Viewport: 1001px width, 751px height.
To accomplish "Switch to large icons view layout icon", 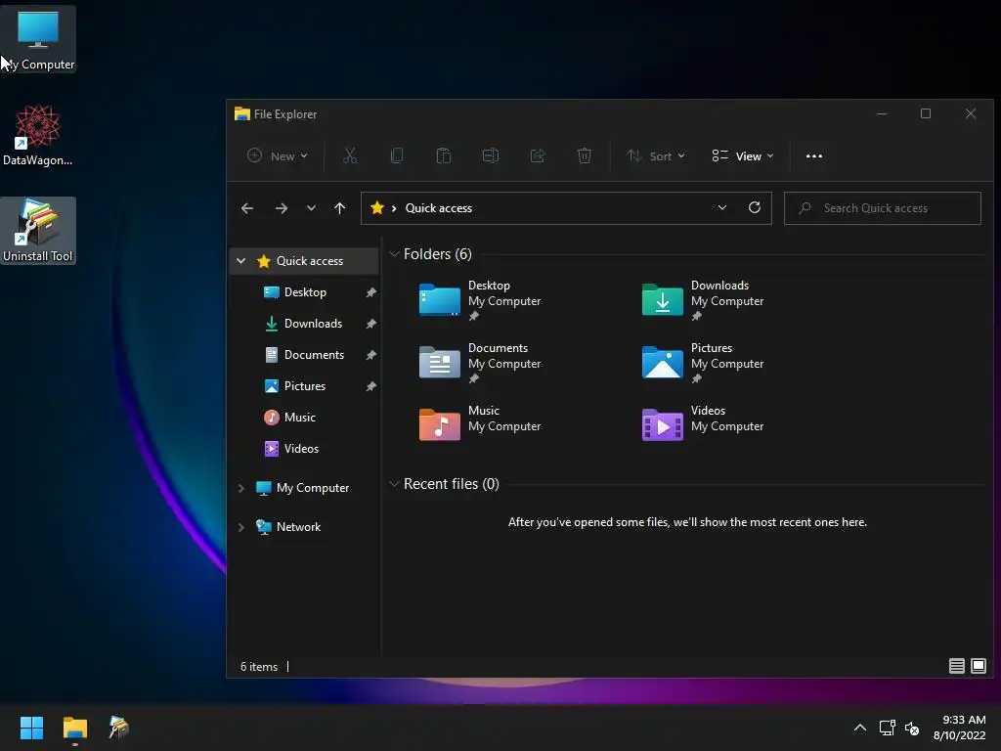I will 978,666.
